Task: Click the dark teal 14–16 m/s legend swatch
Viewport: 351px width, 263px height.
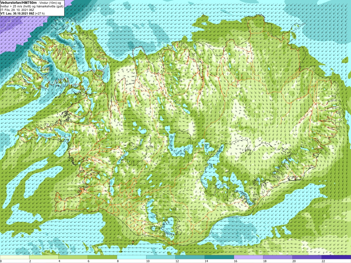Action: (219, 257)
